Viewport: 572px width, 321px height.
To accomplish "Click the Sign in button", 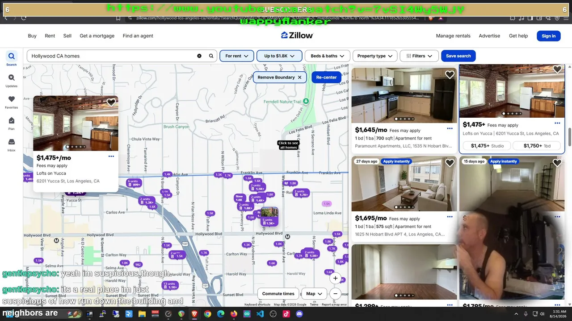I will [x=548, y=36].
